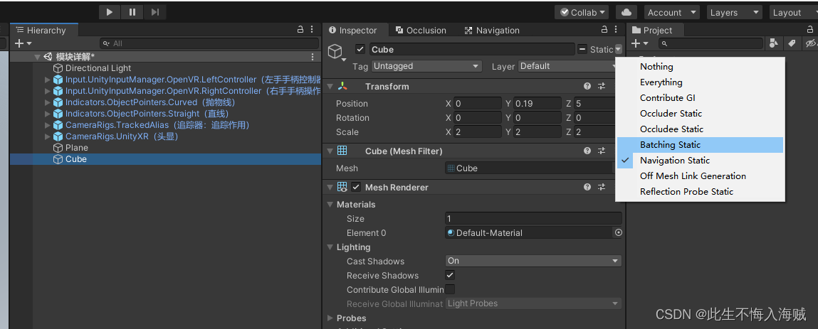Toggle Contribute Global Illumination checkbox
Image resolution: width=818 pixels, height=329 pixels.
450,289
